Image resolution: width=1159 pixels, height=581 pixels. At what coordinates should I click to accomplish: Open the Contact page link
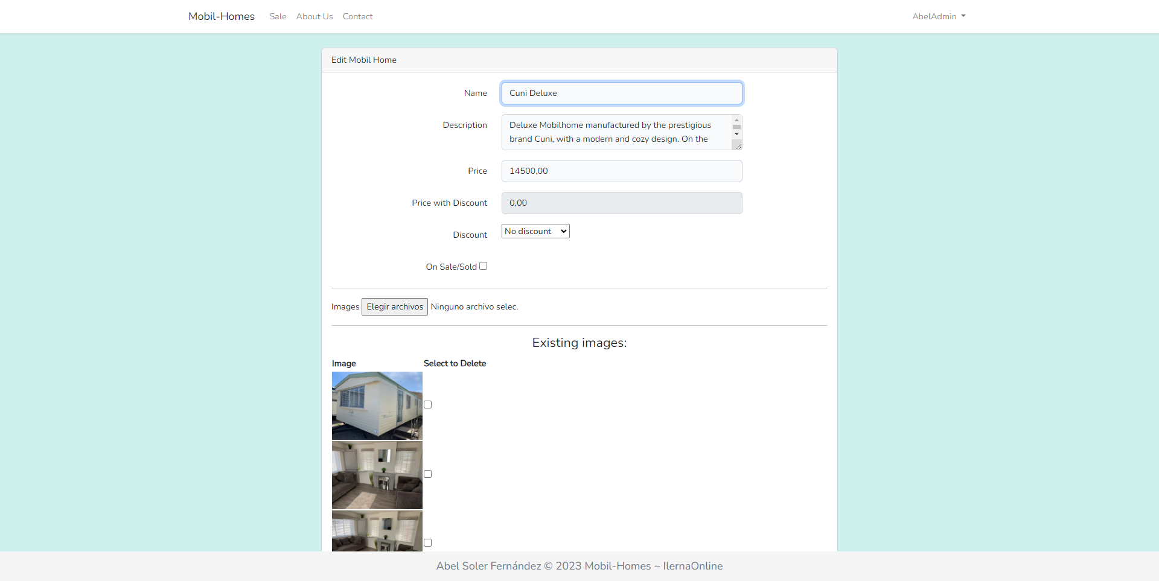click(357, 16)
